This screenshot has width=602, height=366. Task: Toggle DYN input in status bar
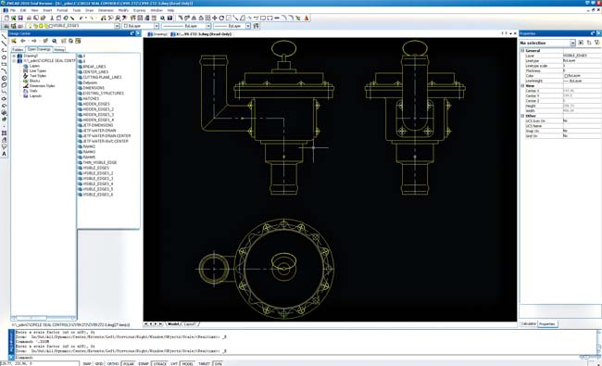tap(218, 363)
